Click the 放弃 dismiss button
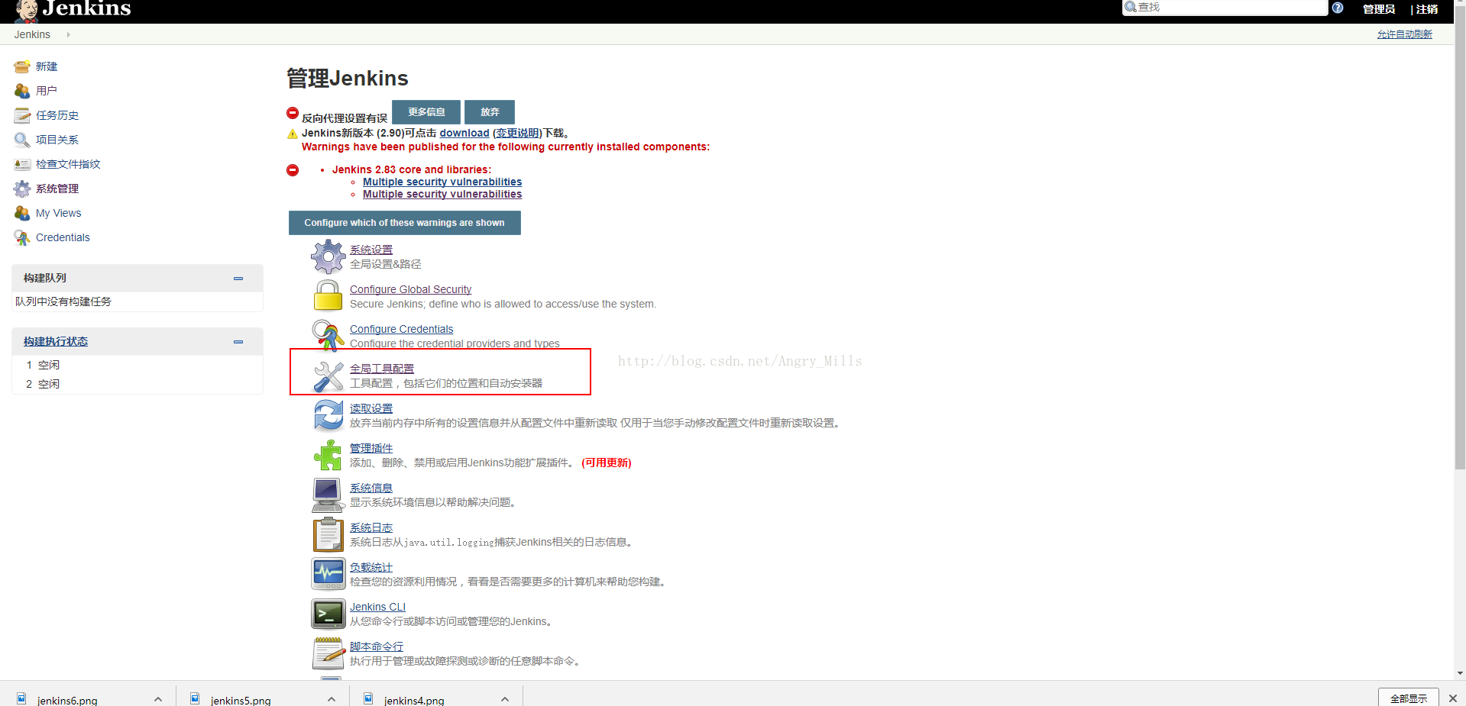Viewport: 1466px width, 706px height. [490, 112]
